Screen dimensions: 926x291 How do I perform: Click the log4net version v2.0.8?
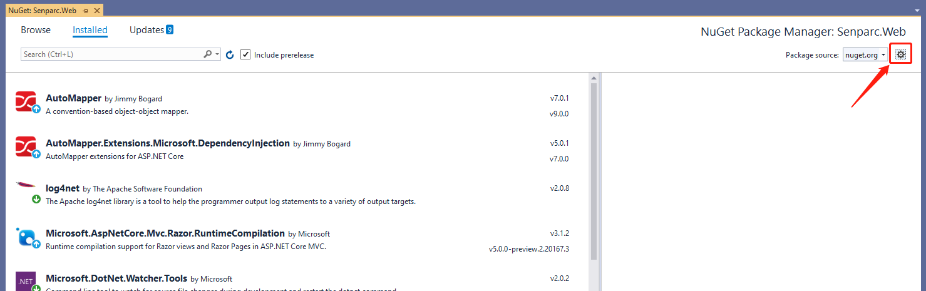559,188
